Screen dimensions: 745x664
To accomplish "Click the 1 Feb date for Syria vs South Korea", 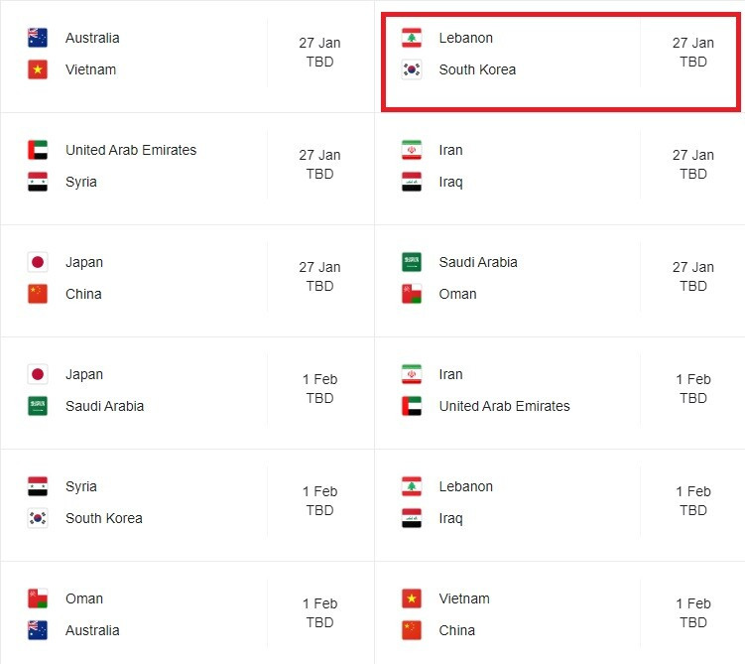I will click(x=319, y=491).
